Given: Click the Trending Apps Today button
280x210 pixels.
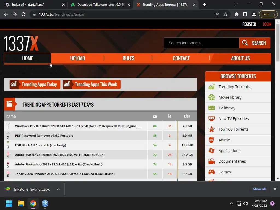Looking at the screenshot, I should [x=35, y=84].
